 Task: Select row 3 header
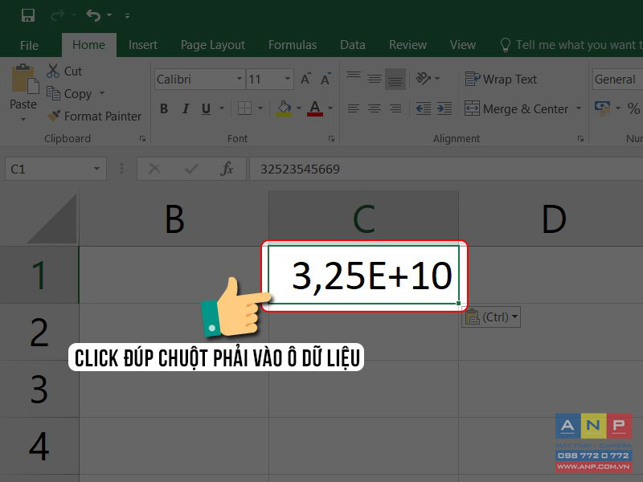point(39,389)
